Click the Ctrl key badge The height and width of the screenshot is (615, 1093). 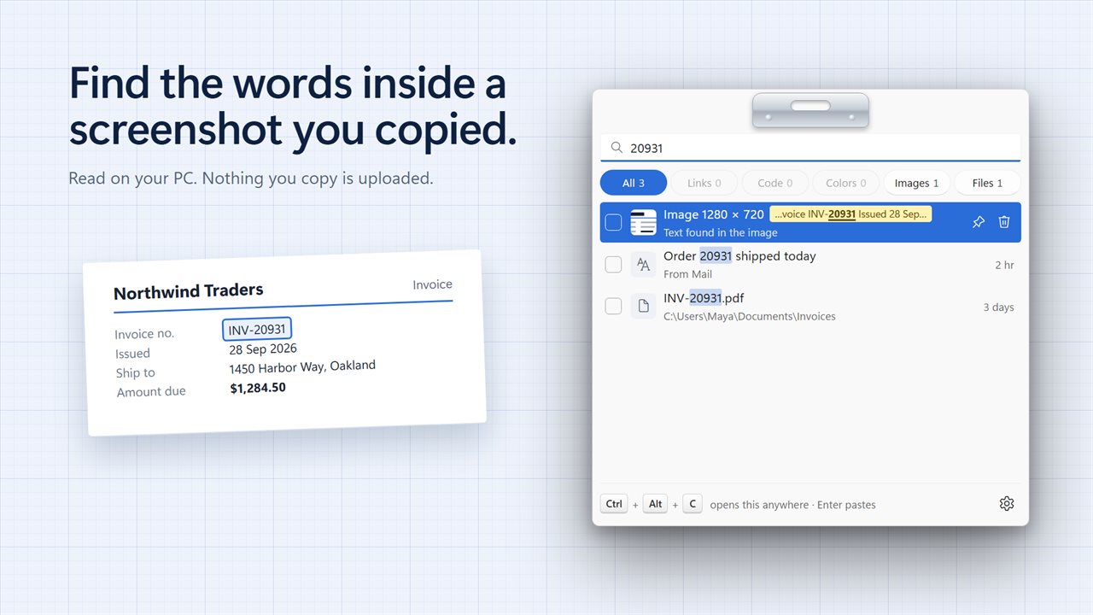614,504
